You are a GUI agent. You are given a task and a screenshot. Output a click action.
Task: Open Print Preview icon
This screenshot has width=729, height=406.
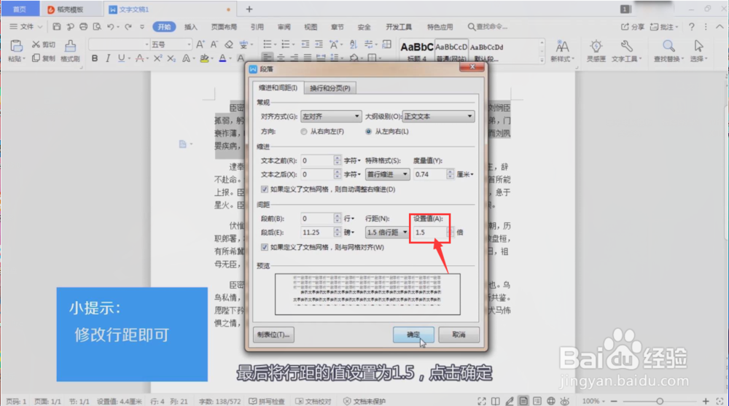pos(97,26)
